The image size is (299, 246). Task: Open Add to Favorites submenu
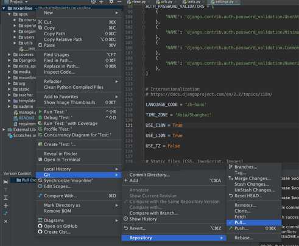[79, 97]
